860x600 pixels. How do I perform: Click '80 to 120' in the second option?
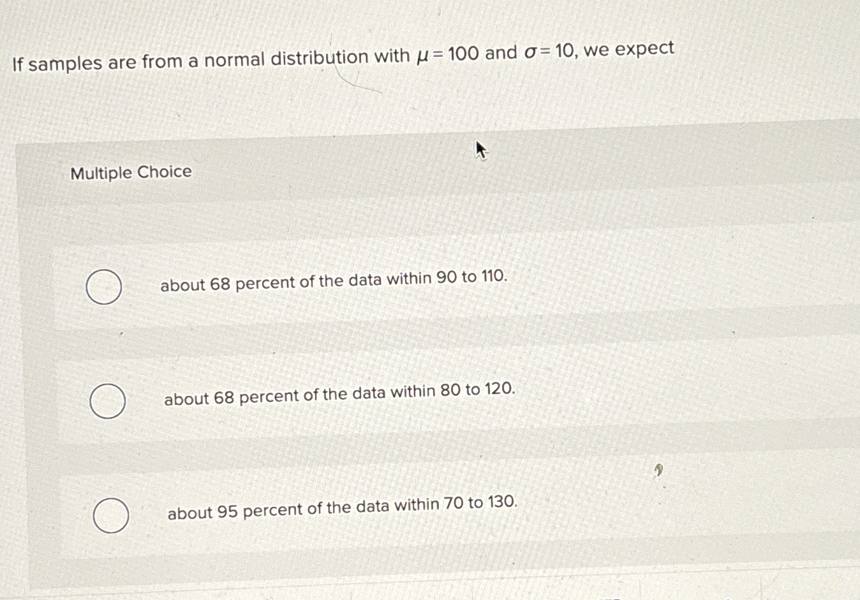pyautogui.click(x=477, y=390)
